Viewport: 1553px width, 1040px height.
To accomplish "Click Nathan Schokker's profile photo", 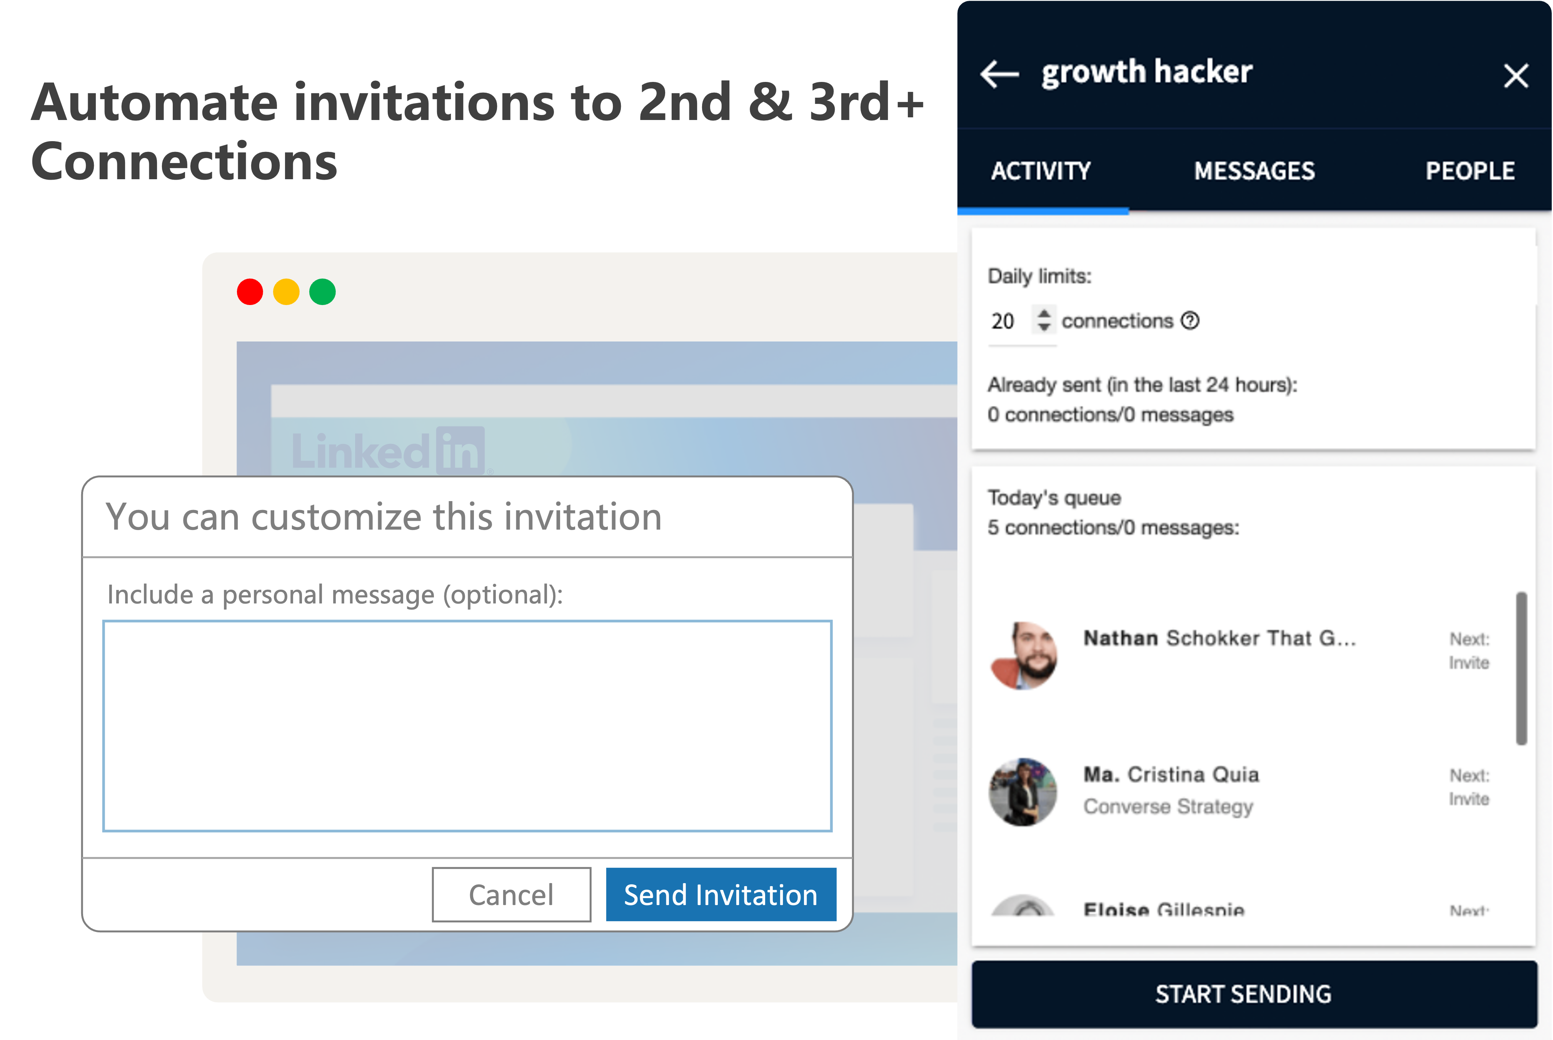I will tap(1023, 656).
